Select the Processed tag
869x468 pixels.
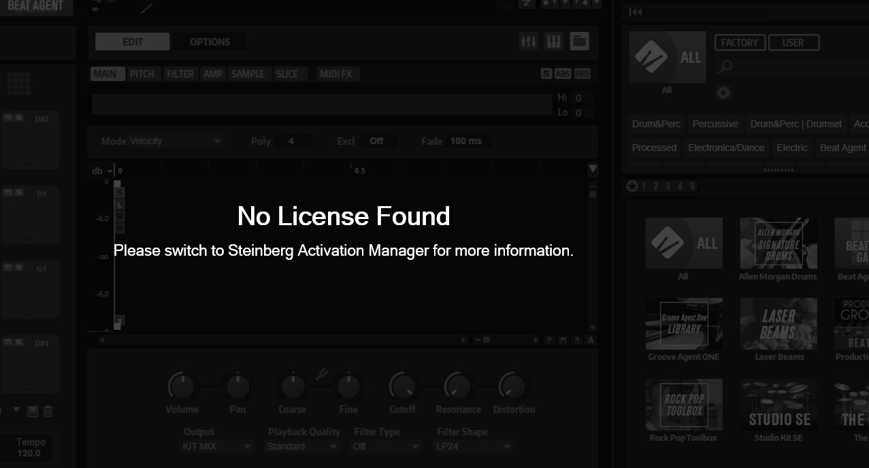(654, 148)
